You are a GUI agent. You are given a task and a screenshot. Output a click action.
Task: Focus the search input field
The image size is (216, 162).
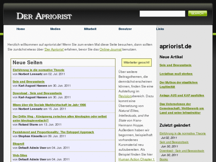162,14
